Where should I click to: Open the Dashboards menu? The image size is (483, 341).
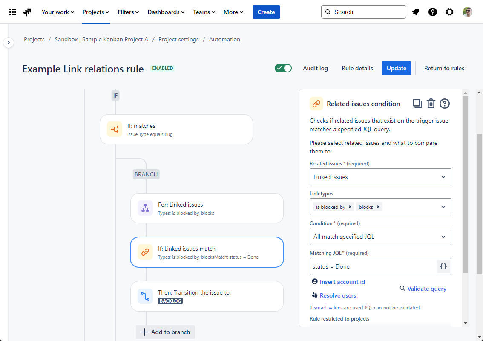click(x=166, y=12)
